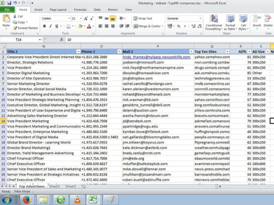Shrink font size with smaller A icon

point(92,19)
